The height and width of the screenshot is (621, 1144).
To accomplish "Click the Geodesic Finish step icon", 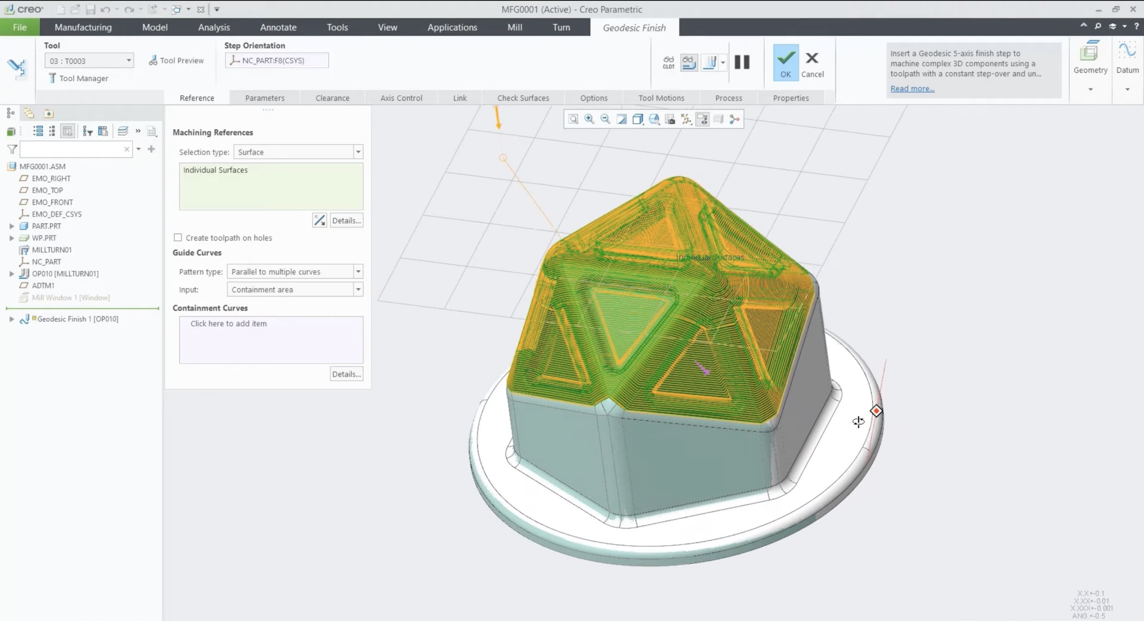I will tap(17, 68).
